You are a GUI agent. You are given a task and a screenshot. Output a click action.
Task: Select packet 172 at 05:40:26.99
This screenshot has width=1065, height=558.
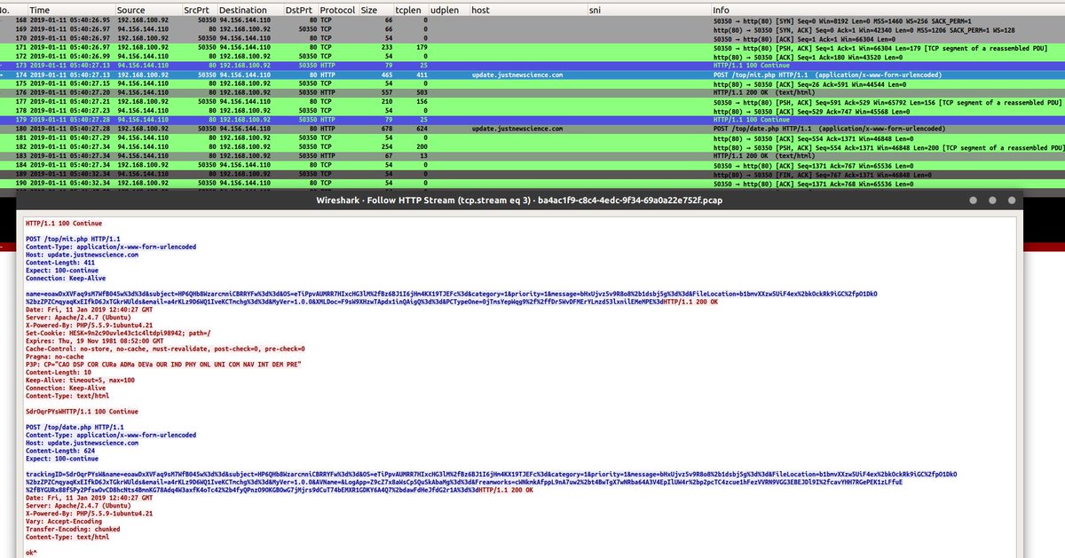click(x=532, y=58)
